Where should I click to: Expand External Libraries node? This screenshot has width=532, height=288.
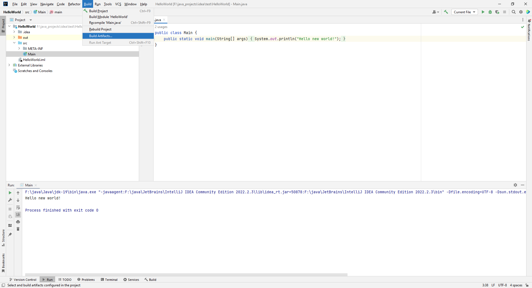pos(9,65)
